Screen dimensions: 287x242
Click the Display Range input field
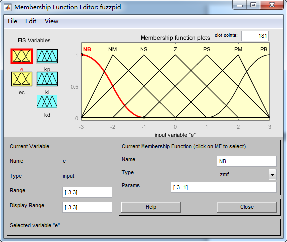pyautogui.click(x=87, y=207)
